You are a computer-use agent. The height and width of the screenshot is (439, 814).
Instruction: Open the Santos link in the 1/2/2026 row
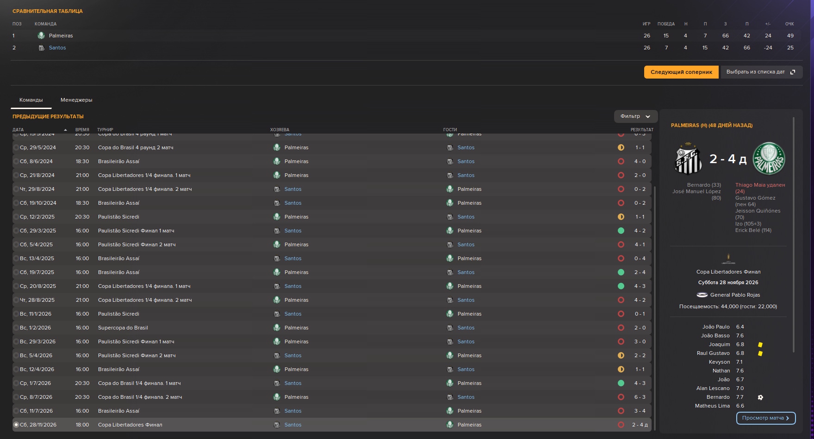tap(466, 328)
